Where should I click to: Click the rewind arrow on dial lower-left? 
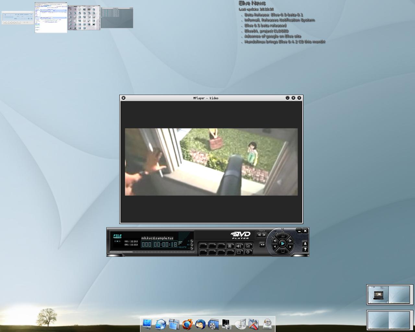click(275, 246)
